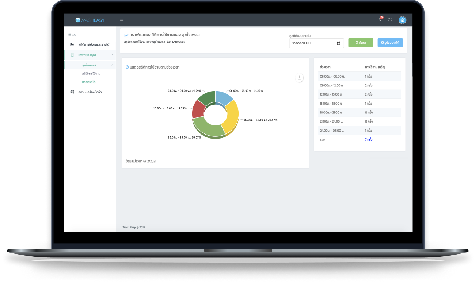Click the ช่วงเวลา column header
The image size is (475, 283).
(325, 67)
